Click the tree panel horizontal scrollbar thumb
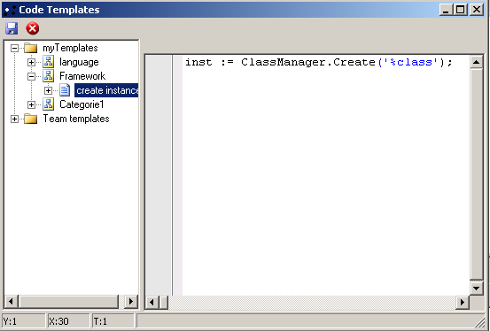Image resolution: width=490 pixels, height=331 pixels. [x=68, y=301]
